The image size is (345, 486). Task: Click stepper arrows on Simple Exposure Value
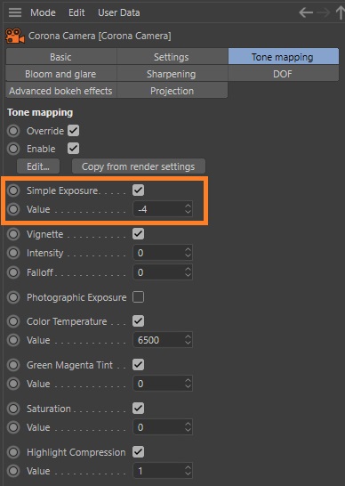tap(188, 209)
